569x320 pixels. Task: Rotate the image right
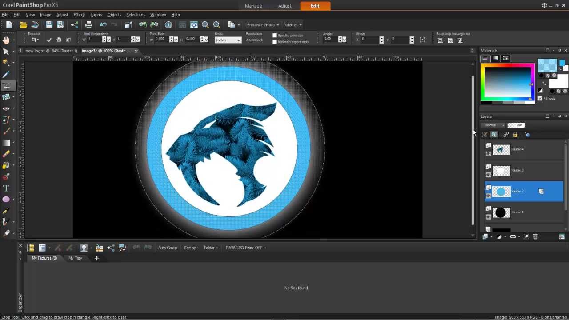[154, 25]
